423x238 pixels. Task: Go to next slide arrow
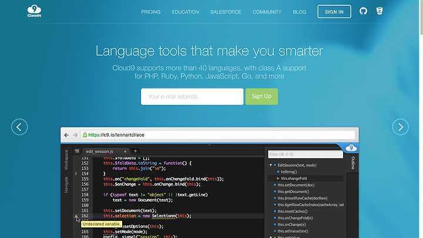[400, 127]
